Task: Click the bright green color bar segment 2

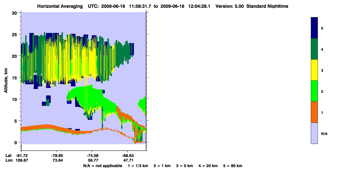Action: tap(314, 91)
